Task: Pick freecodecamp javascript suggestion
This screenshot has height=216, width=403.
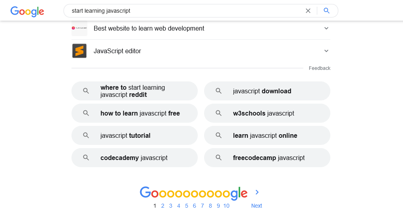Action: [x=267, y=158]
